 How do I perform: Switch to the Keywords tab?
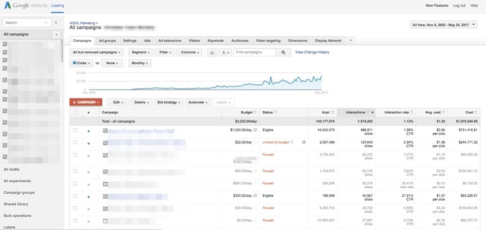point(216,41)
